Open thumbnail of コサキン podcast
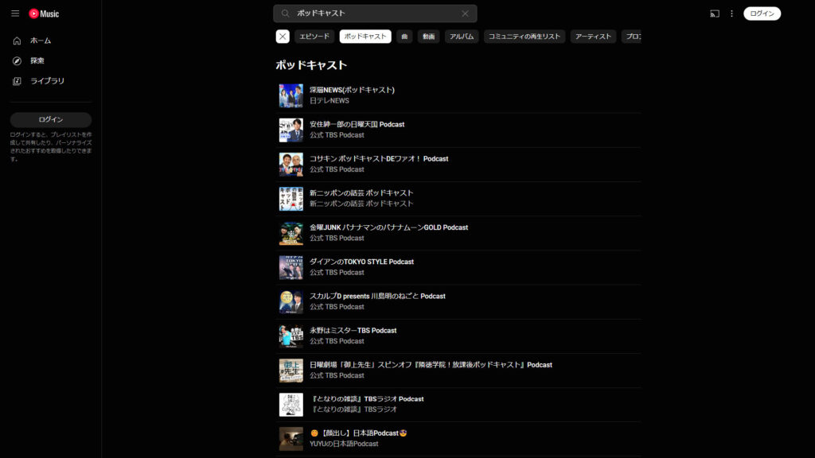Image resolution: width=815 pixels, height=458 pixels. click(x=291, y=164)
